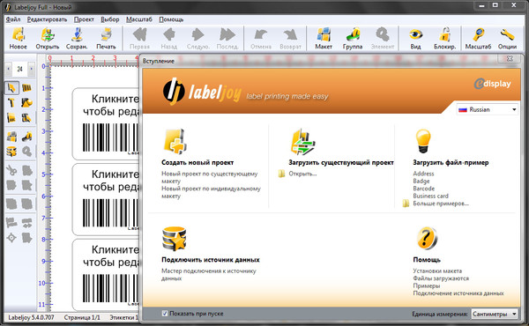Open the Russian language dropdown
Image resolution: width=529 pixels, height=326 pixels.
coord(488,109)
